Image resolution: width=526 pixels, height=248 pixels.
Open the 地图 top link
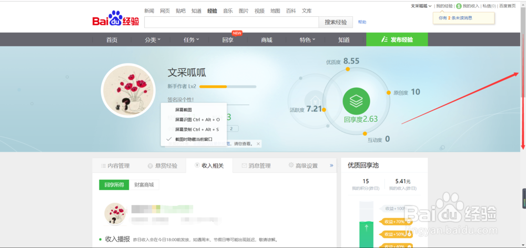[275, 11]
